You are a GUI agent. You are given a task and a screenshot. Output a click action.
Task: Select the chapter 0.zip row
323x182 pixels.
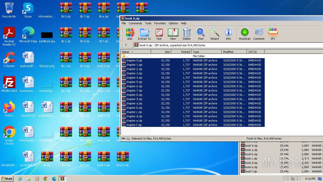pos(193,60)
